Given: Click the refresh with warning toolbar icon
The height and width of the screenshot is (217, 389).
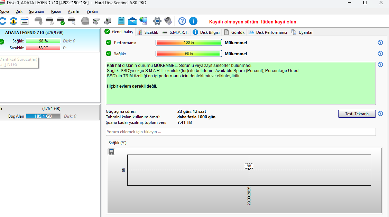Looking at the screenshot, I should [x=13, y=21].
